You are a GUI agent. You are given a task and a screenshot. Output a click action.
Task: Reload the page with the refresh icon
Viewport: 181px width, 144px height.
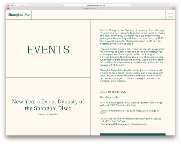tap(129, 5)
